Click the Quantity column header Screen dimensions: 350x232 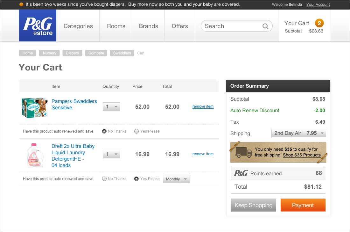click(x=110, y=86)
